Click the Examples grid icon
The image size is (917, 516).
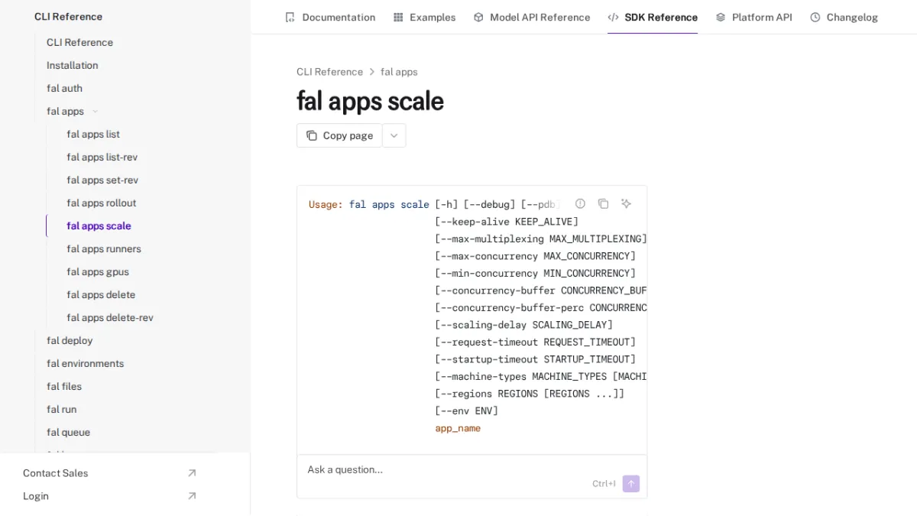coord(398,17)
